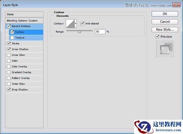Click the style preview thumbnail

(165, 49)
